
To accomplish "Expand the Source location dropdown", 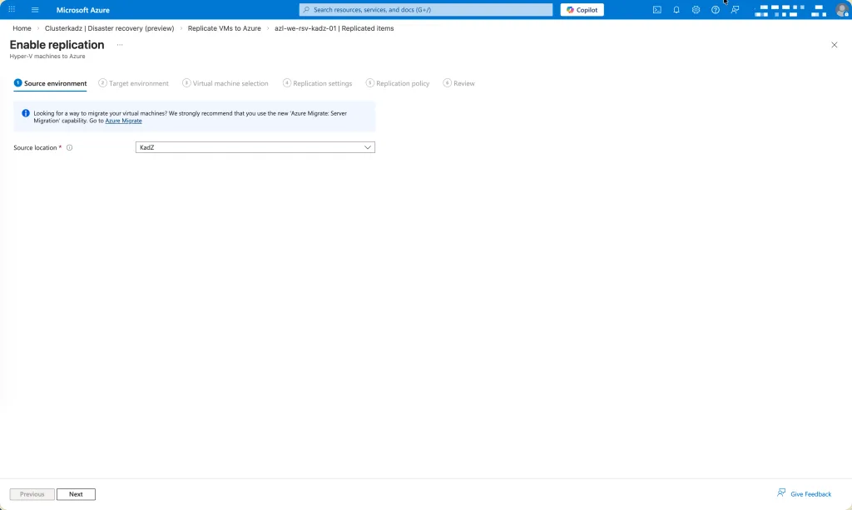I will (x=255, y=147).
